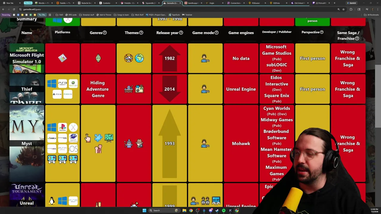Image resolution: width=381 pixels, height=214 pixels.
Task: Open the RPG cards bookmarks folder
Action: (71, 15)
